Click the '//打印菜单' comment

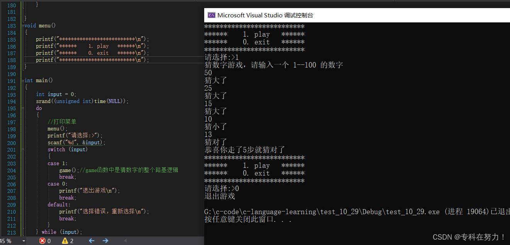click(x=62, y=122)
